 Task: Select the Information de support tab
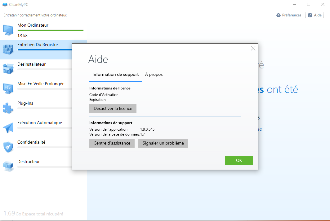point(115,74)
